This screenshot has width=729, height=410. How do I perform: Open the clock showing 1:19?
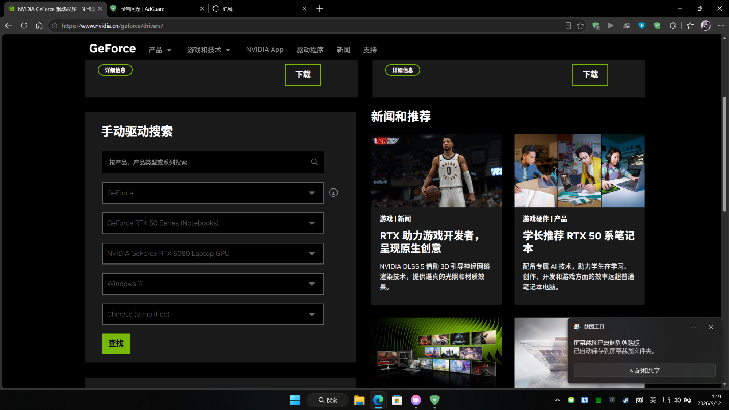point(709,400)
